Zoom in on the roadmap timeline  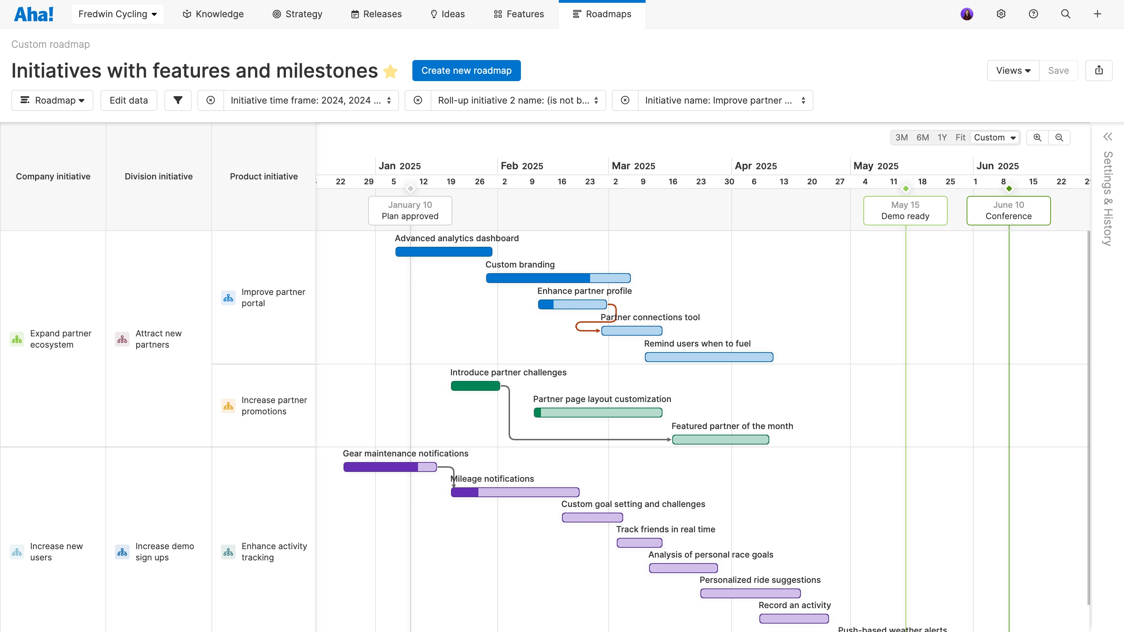(1037, 137)
